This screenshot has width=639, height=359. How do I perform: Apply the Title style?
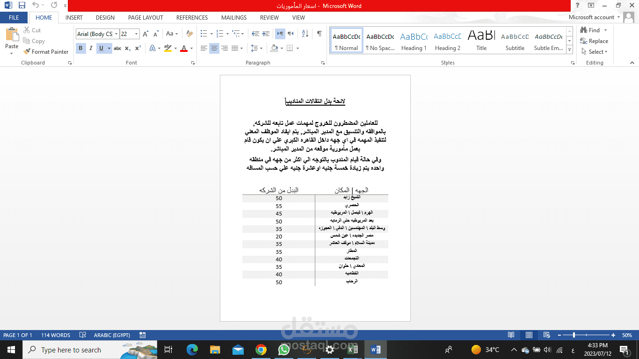pyautogui.click(x=481, y=40)
